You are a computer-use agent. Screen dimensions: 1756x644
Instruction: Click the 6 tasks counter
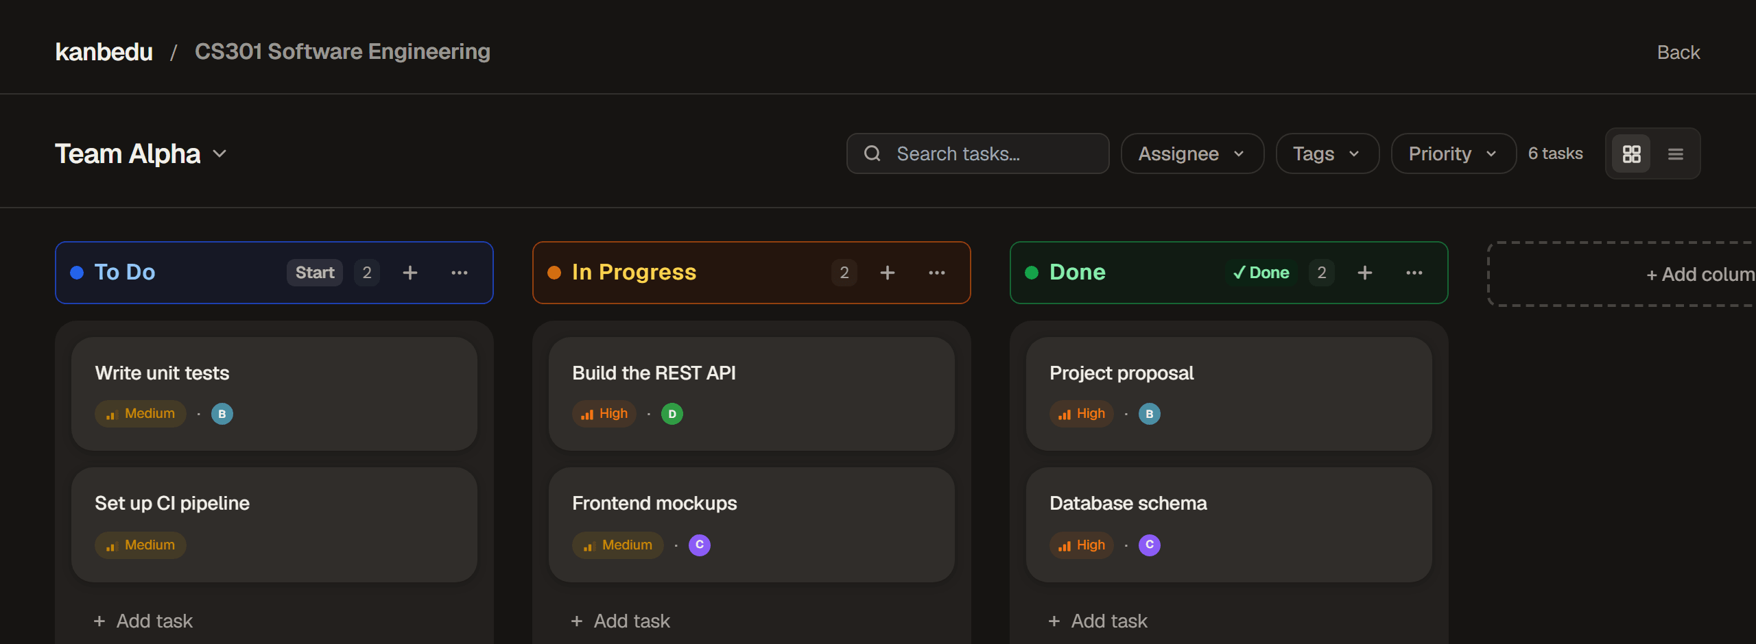[1556, 153]
